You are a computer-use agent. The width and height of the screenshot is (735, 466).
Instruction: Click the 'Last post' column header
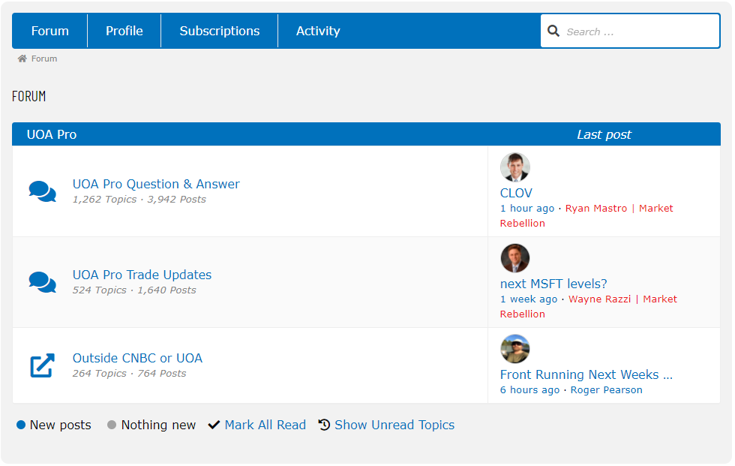click(x=604, y=134)
